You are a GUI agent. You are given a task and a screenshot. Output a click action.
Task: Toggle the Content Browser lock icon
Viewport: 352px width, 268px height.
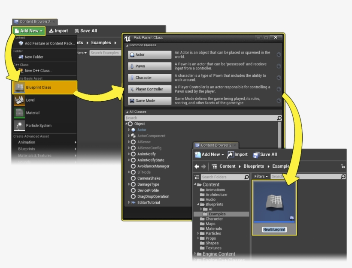[x=343, y=166]
